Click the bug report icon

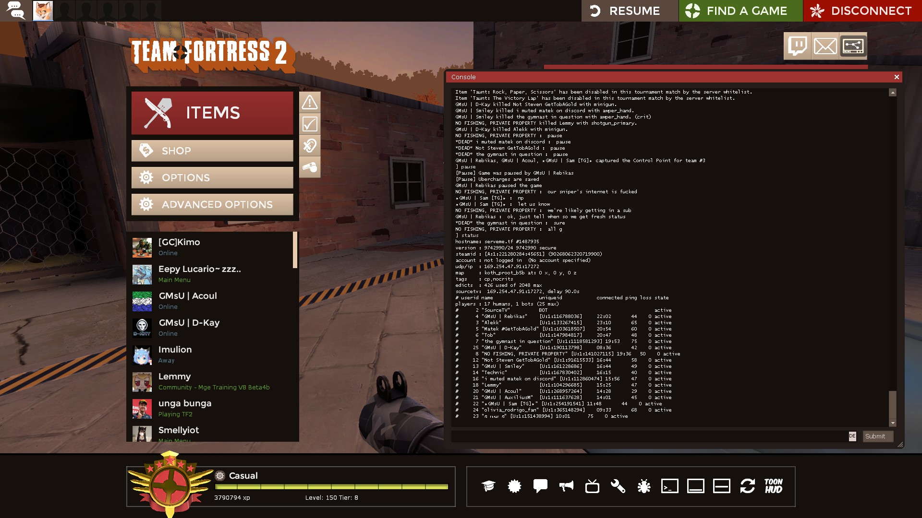[644, 486]
